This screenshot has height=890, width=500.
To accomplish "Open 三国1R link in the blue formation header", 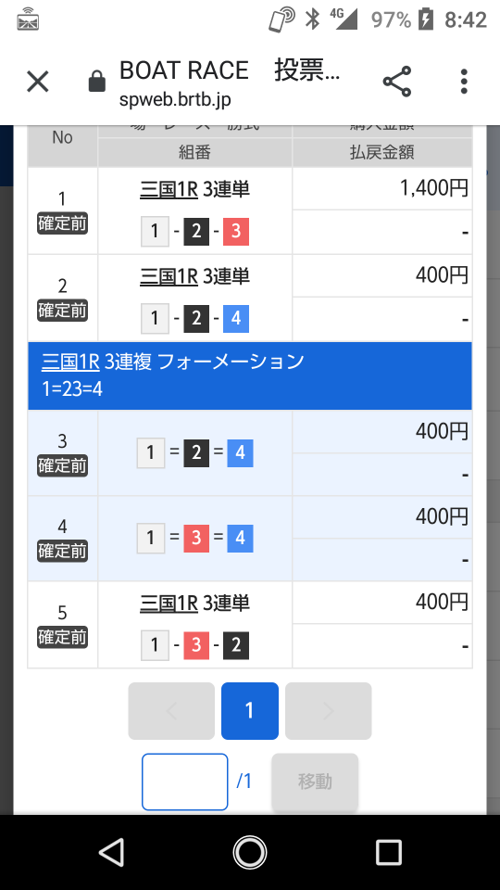I will click(70, 362).
